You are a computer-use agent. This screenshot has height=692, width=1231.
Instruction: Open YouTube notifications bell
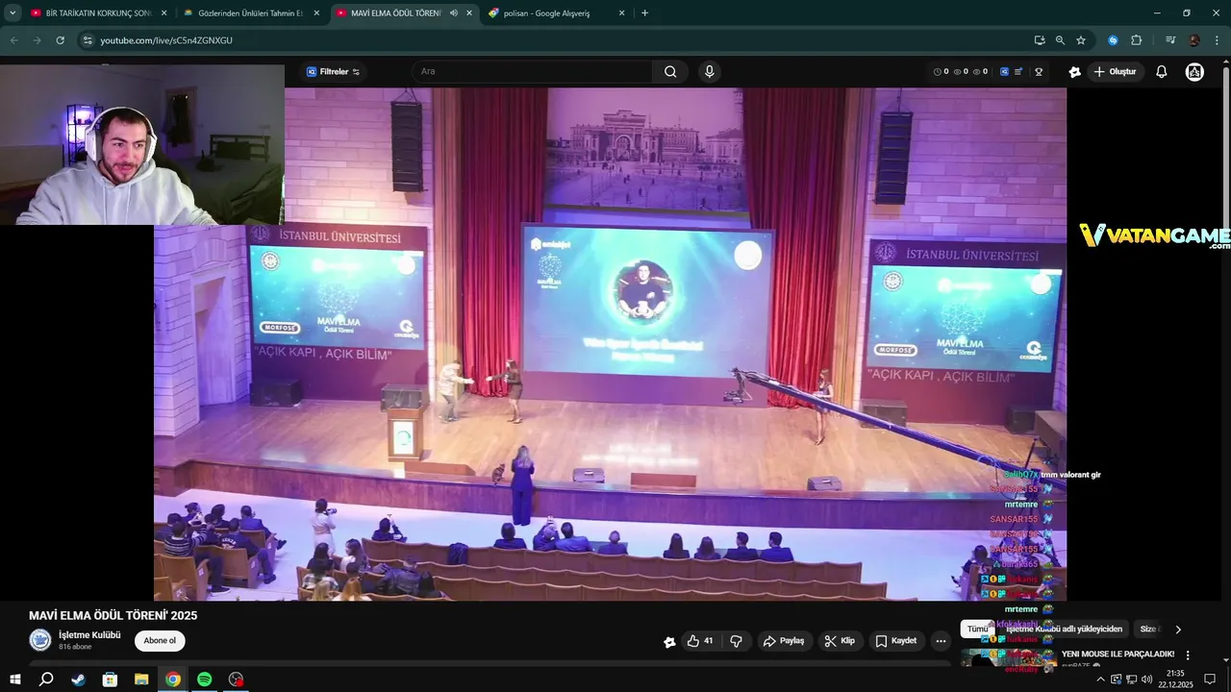(x=1162, y=72)
